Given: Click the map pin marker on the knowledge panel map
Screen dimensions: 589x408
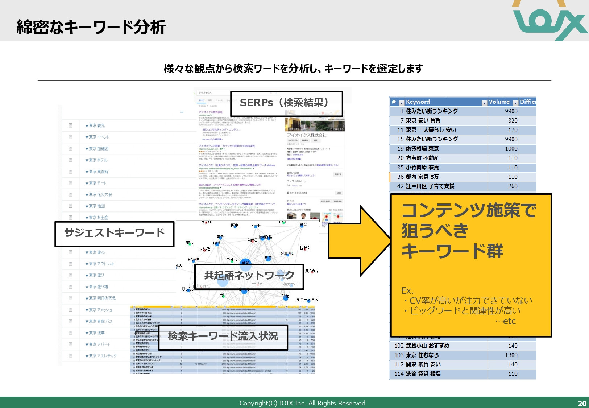Looking at the screenshot, I should (x=323, y=113).
